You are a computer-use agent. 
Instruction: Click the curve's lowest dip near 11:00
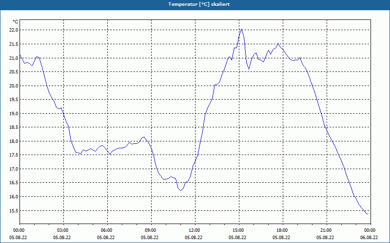coord(181,191)
